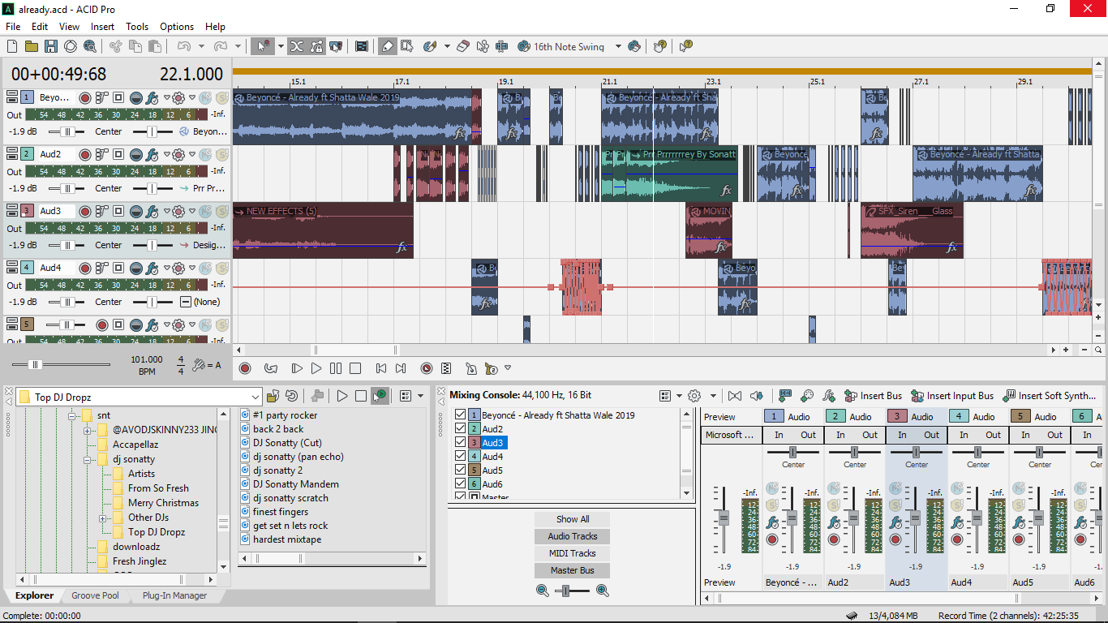Open Top DJ Dropz folder path dropdown
Viewport: 1108px width, 623px height.
[x=256, y=397]
